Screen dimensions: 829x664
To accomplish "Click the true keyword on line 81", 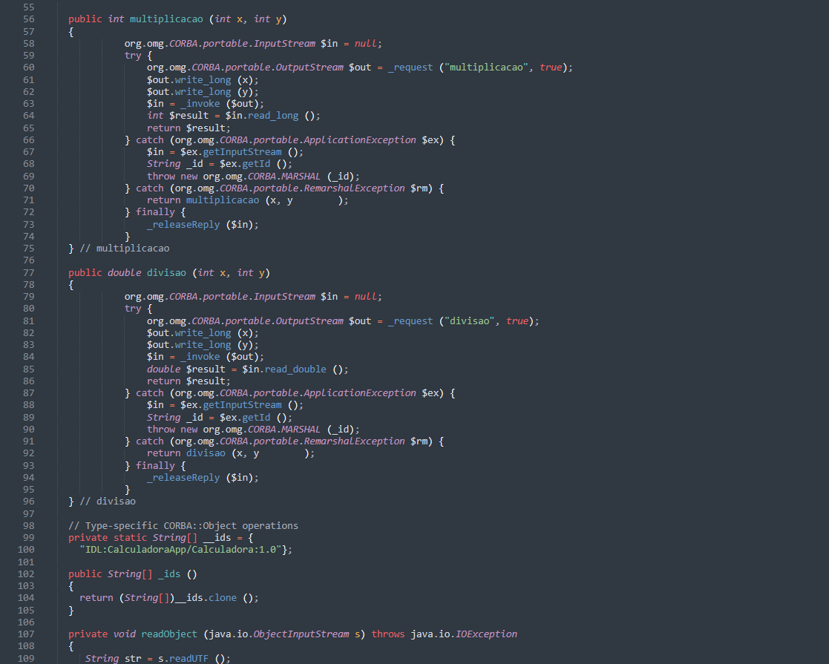I will [x=517, y=321].
